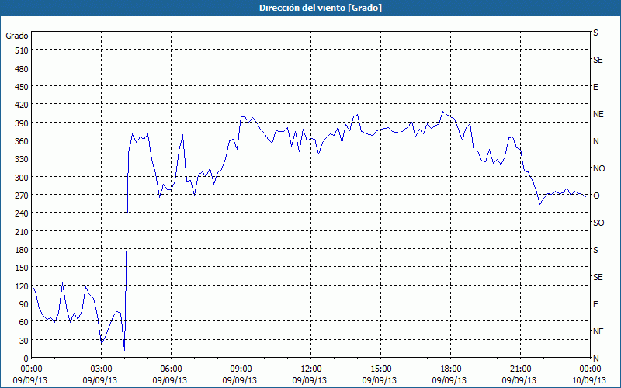Click the 00:00 time label dated 10/09/13
Image resolution: width=621 pixels, height=388 pixels.
click(590, 369)
